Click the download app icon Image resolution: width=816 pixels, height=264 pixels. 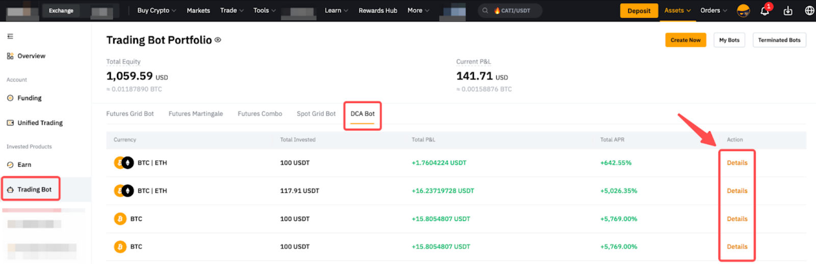(x=788, y=11)
